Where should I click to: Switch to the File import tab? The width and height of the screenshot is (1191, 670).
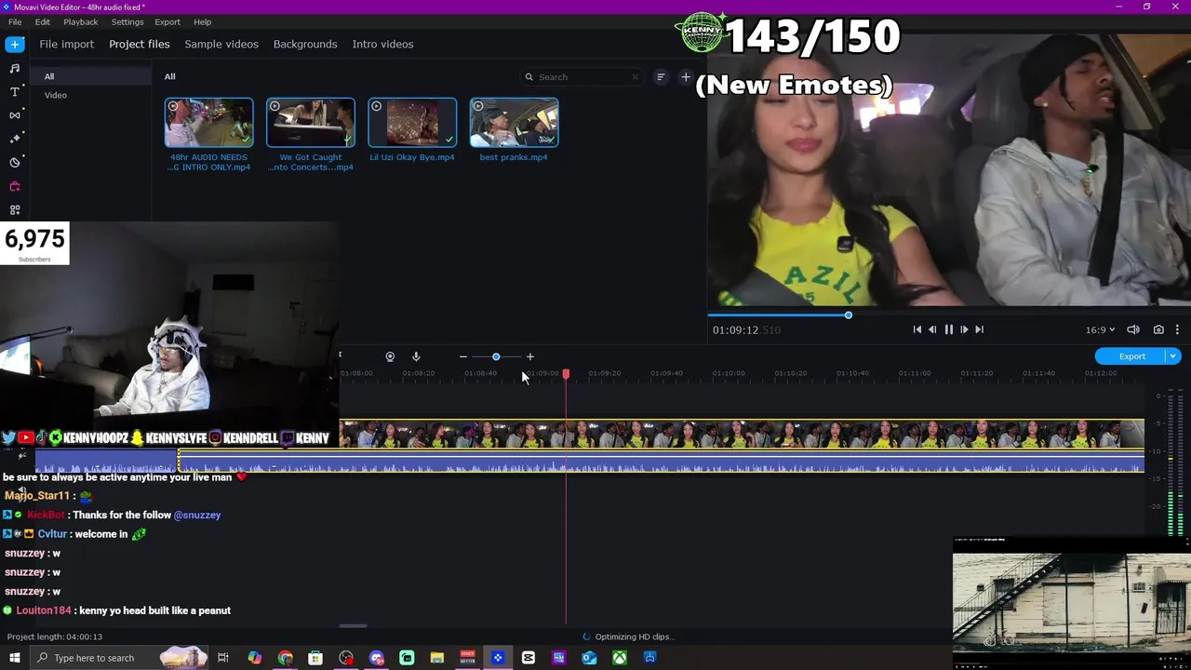click(x=67, y=44)
